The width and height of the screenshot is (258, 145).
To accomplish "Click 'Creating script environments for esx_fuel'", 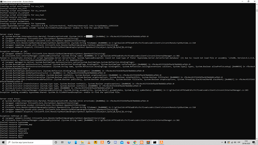I will 22,15.
